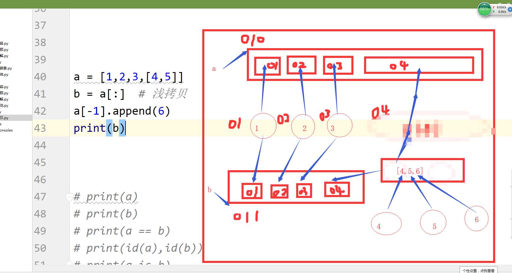Click the 0.5K/s download speed reading
The width and height of the screenshot is (512, 273).
pyautogui.click(x=502, y=12)
